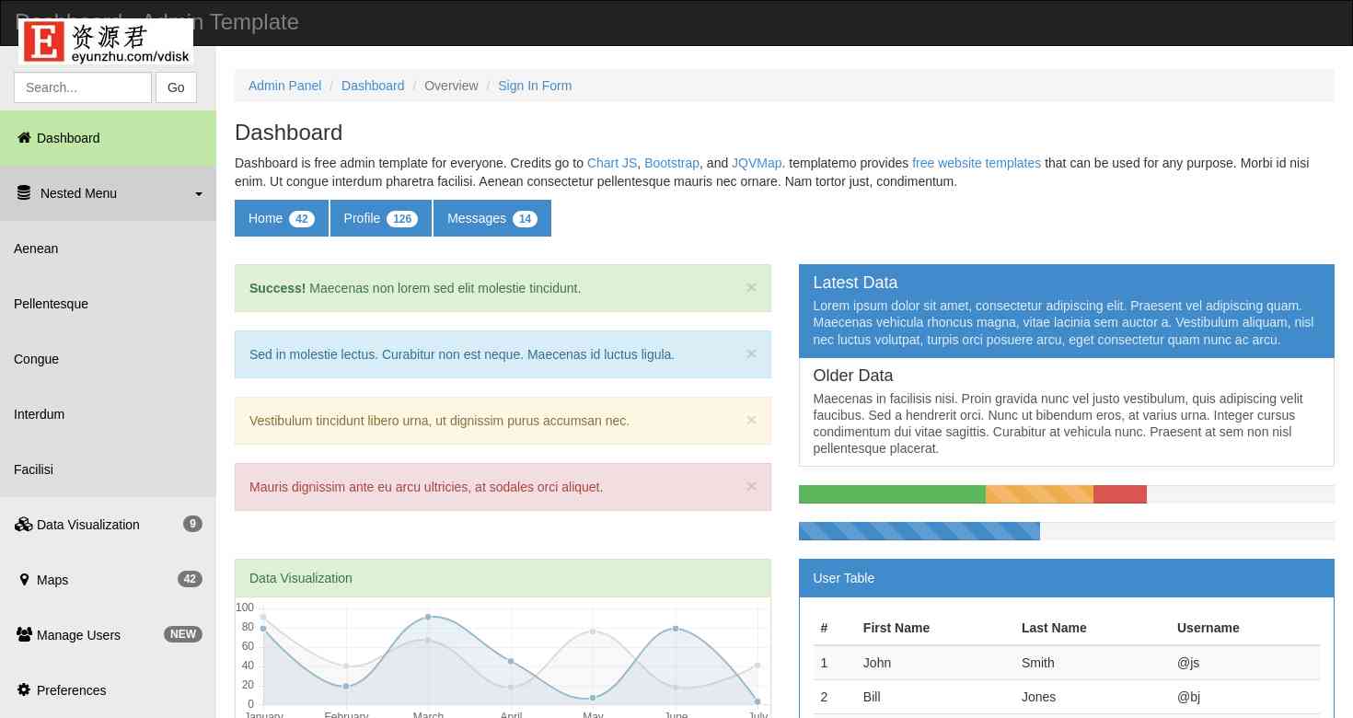Dismiss the red 'Mauris dignissim' alert

coord(751,486)
